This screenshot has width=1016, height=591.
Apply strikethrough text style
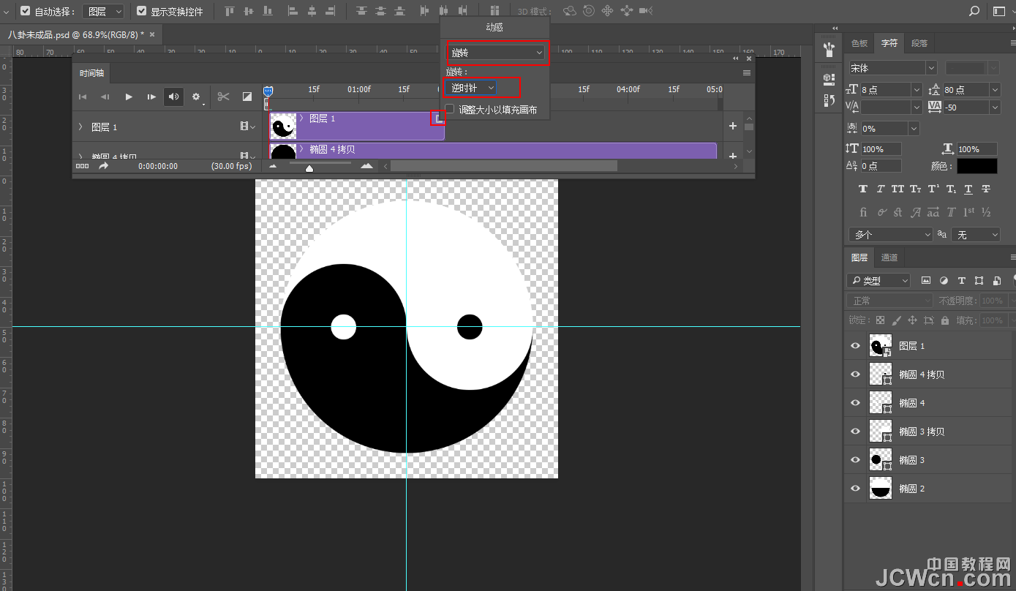986,189
